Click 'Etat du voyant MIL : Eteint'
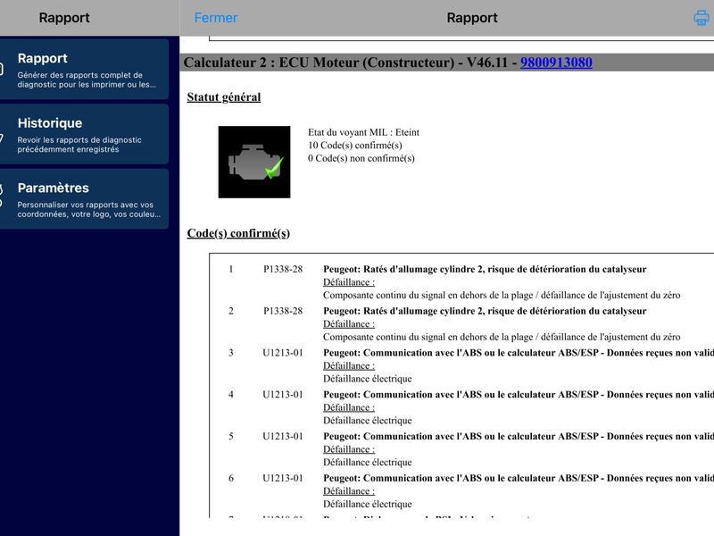 point(363,132)
